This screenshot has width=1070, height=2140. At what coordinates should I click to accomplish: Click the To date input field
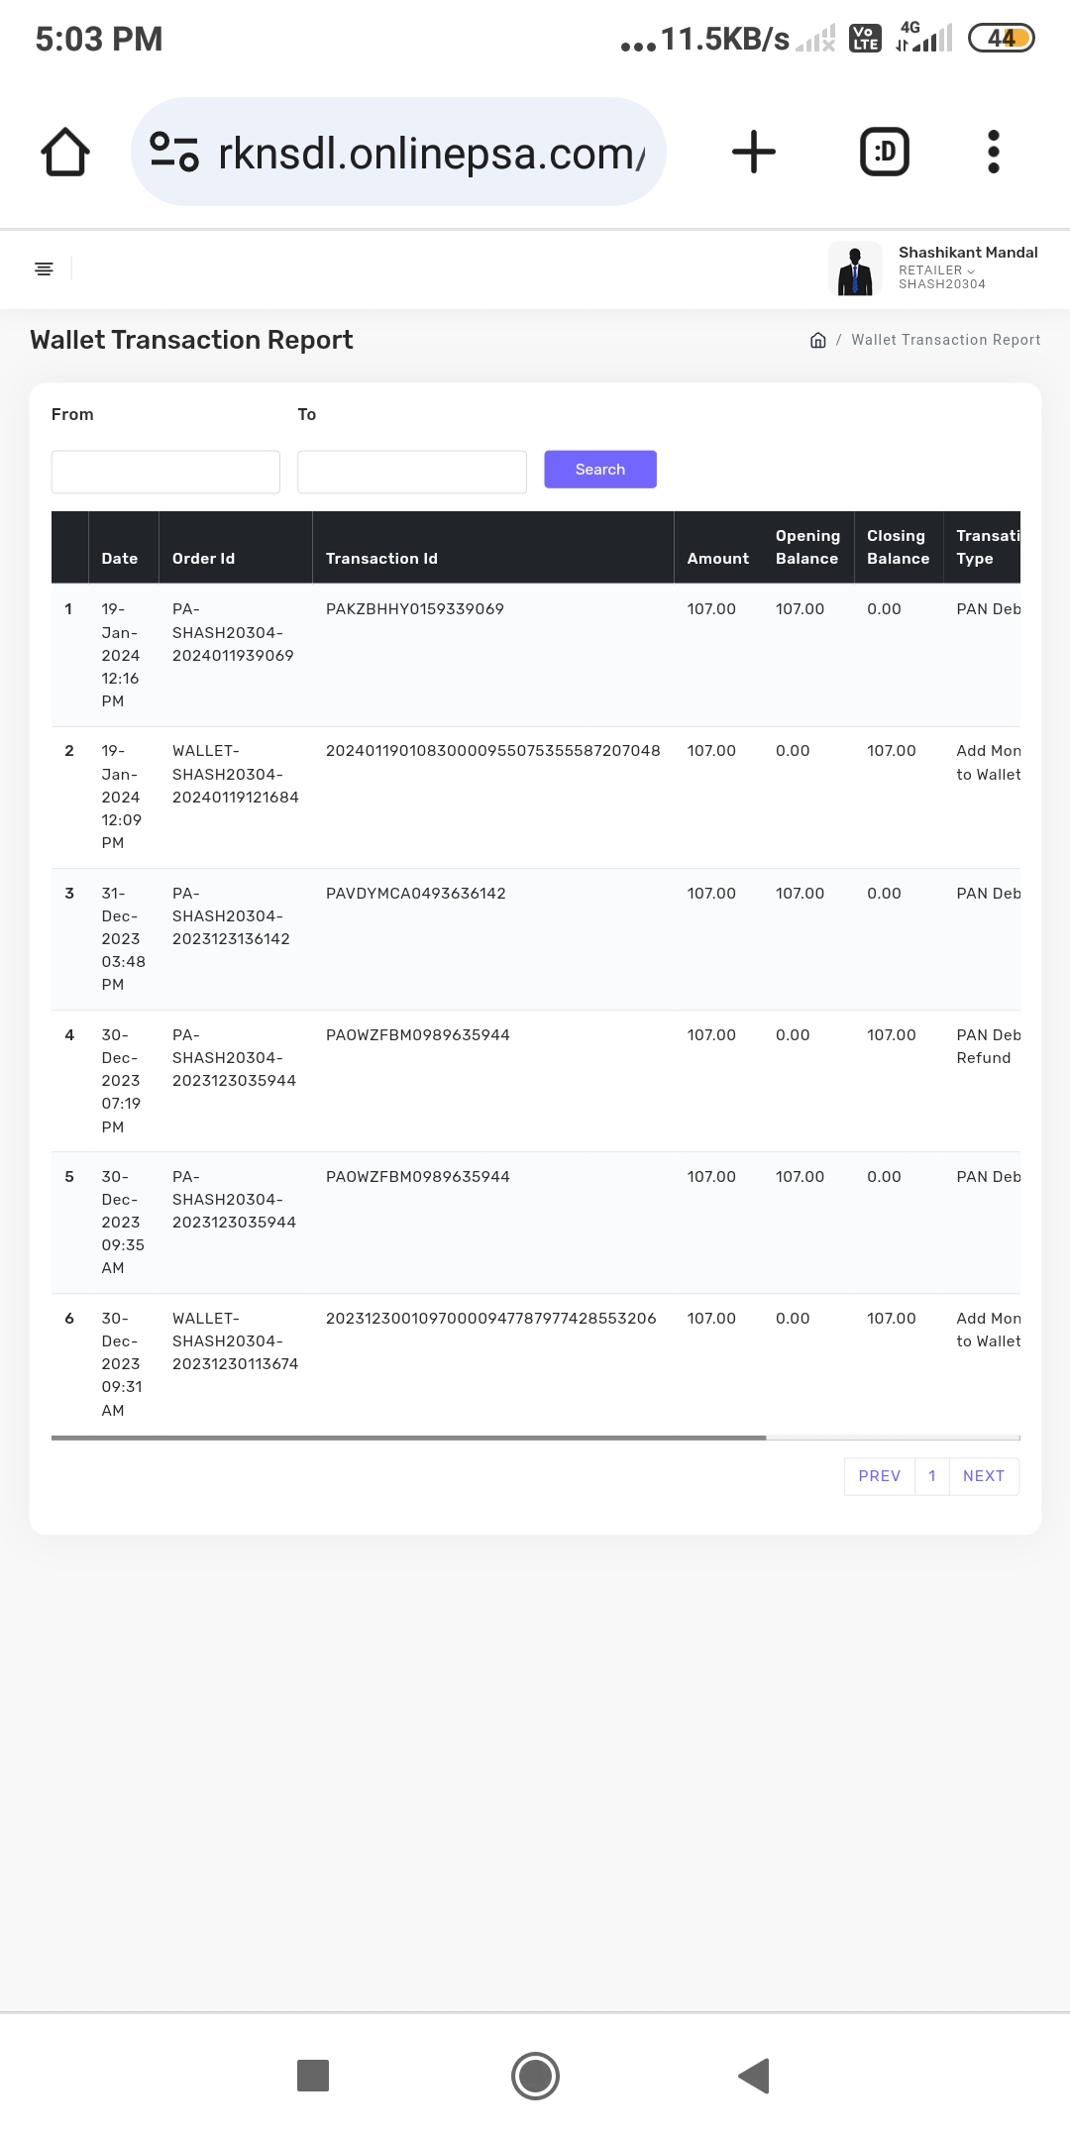[x=411, y=472]
